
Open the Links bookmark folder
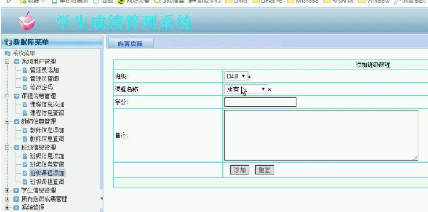(237, 1)
